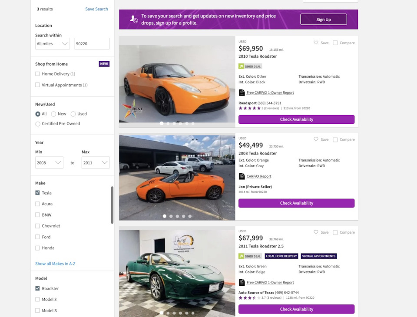
Task: Click the CARFAX document icon for 2010 Tesla Roadster
Action: pos(242,92)
